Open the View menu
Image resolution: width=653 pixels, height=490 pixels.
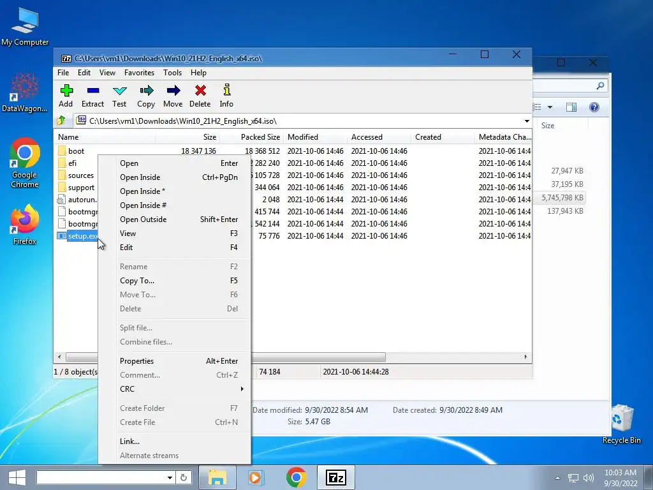107,73
